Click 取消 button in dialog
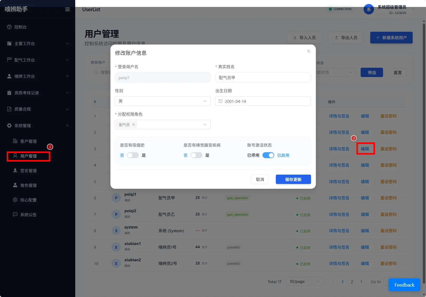 coord(260,179)
